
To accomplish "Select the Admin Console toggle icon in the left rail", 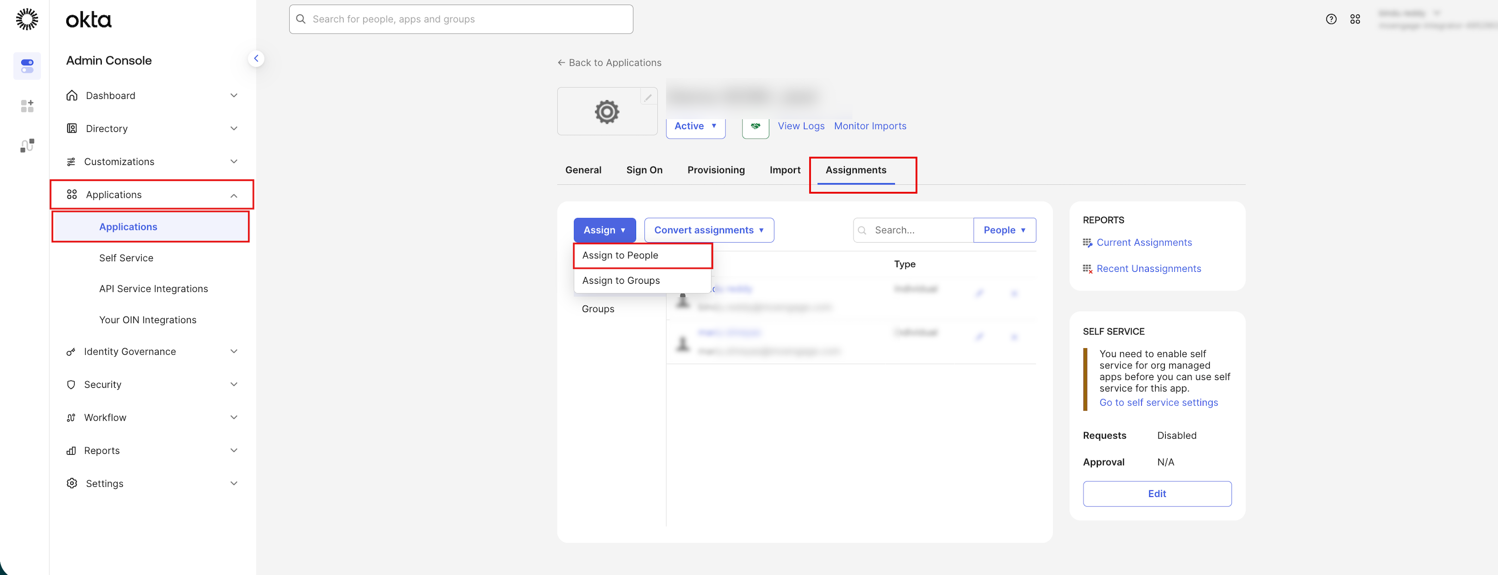I will tap(27, 66).
